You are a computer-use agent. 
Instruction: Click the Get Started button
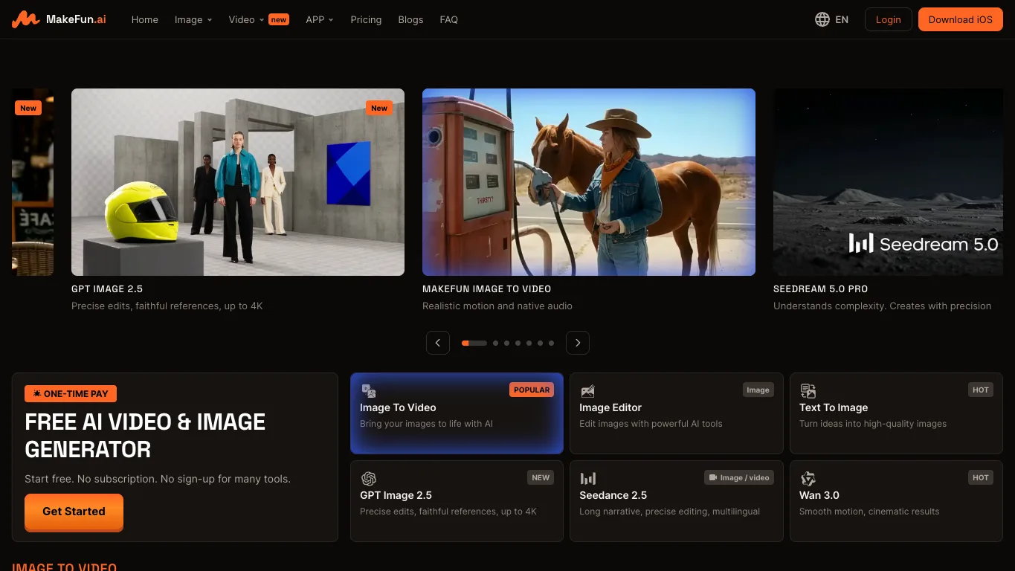[74, 512]
